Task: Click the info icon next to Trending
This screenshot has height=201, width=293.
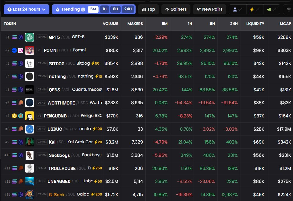Action: coord(83,9)
